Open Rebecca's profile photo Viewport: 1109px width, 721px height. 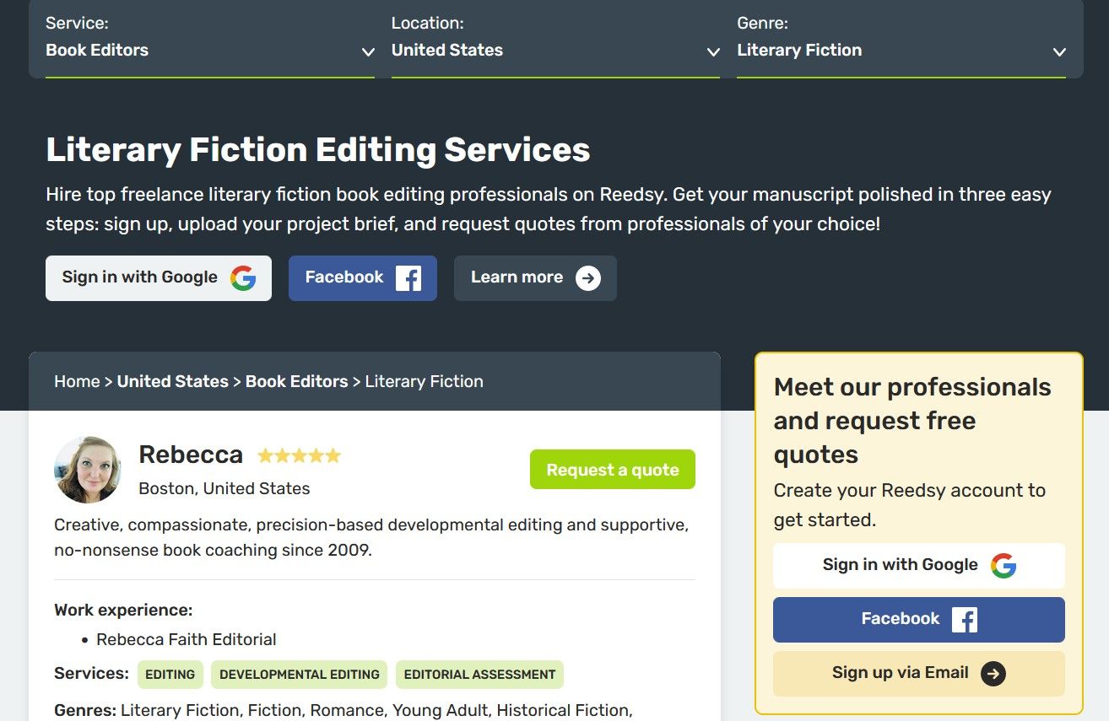[x=88, y=470]
